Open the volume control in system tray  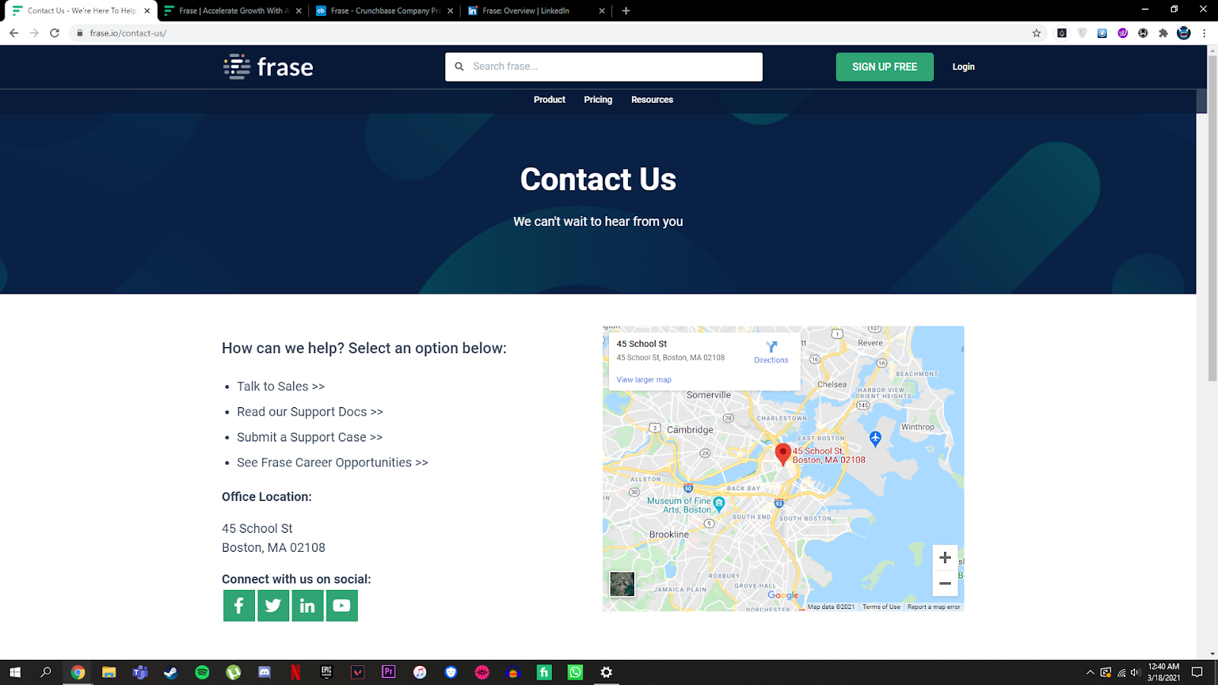pos(1135,672)
